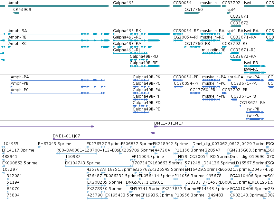Select transcript CG30054-RF label

[186, 37]
